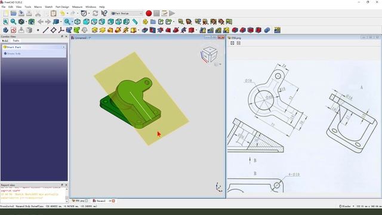Click the Paste clipboard icon
Image resolution: width=382 pixels, height=215 pixels.
tap(54, 13)
